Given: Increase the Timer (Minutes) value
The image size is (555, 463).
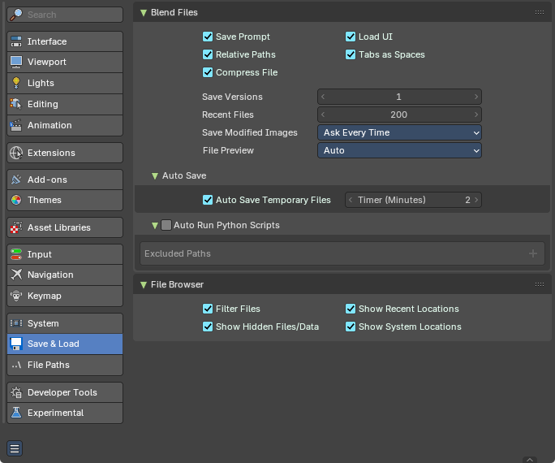Looking at the screenshot, I should [x=476, y=200].
